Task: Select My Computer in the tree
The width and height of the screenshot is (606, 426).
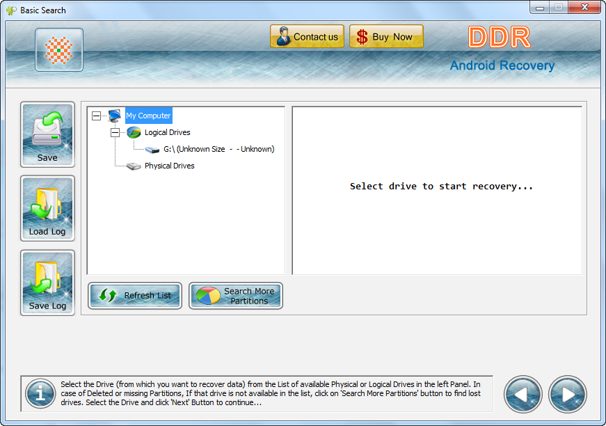Action: [x=148, y=116]
